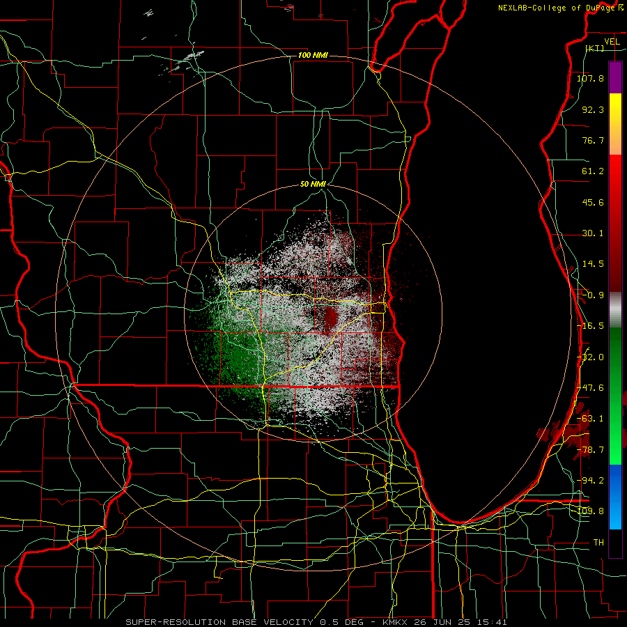Select the 107.8 velocity scale value
The width and height of the screenshot is (627, 627).
tap(590, 78)
